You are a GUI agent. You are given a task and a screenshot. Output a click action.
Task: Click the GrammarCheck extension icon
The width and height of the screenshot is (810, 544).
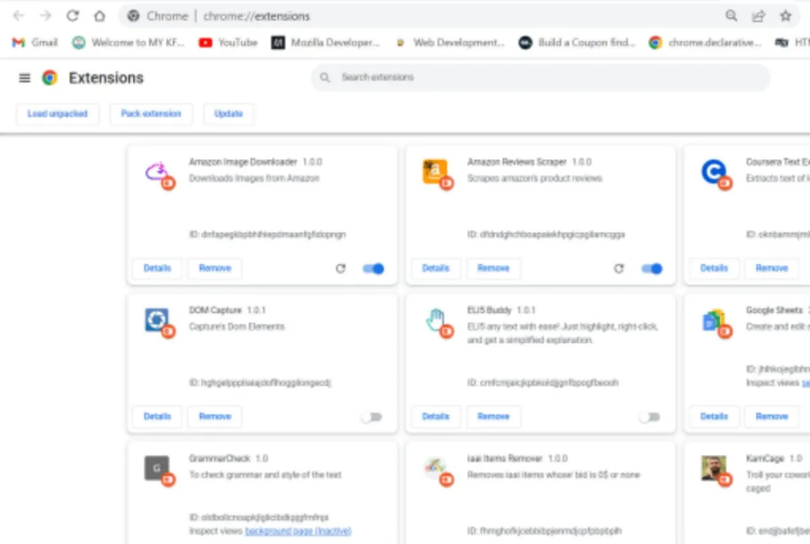point(159,471)
